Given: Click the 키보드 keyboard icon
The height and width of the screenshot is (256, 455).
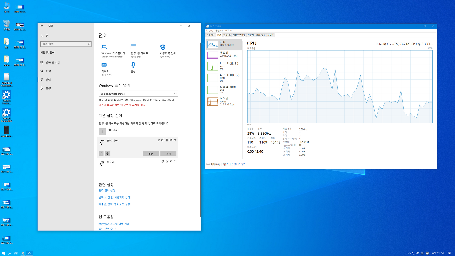Looking at the screenshot, I should pos(104,65).
